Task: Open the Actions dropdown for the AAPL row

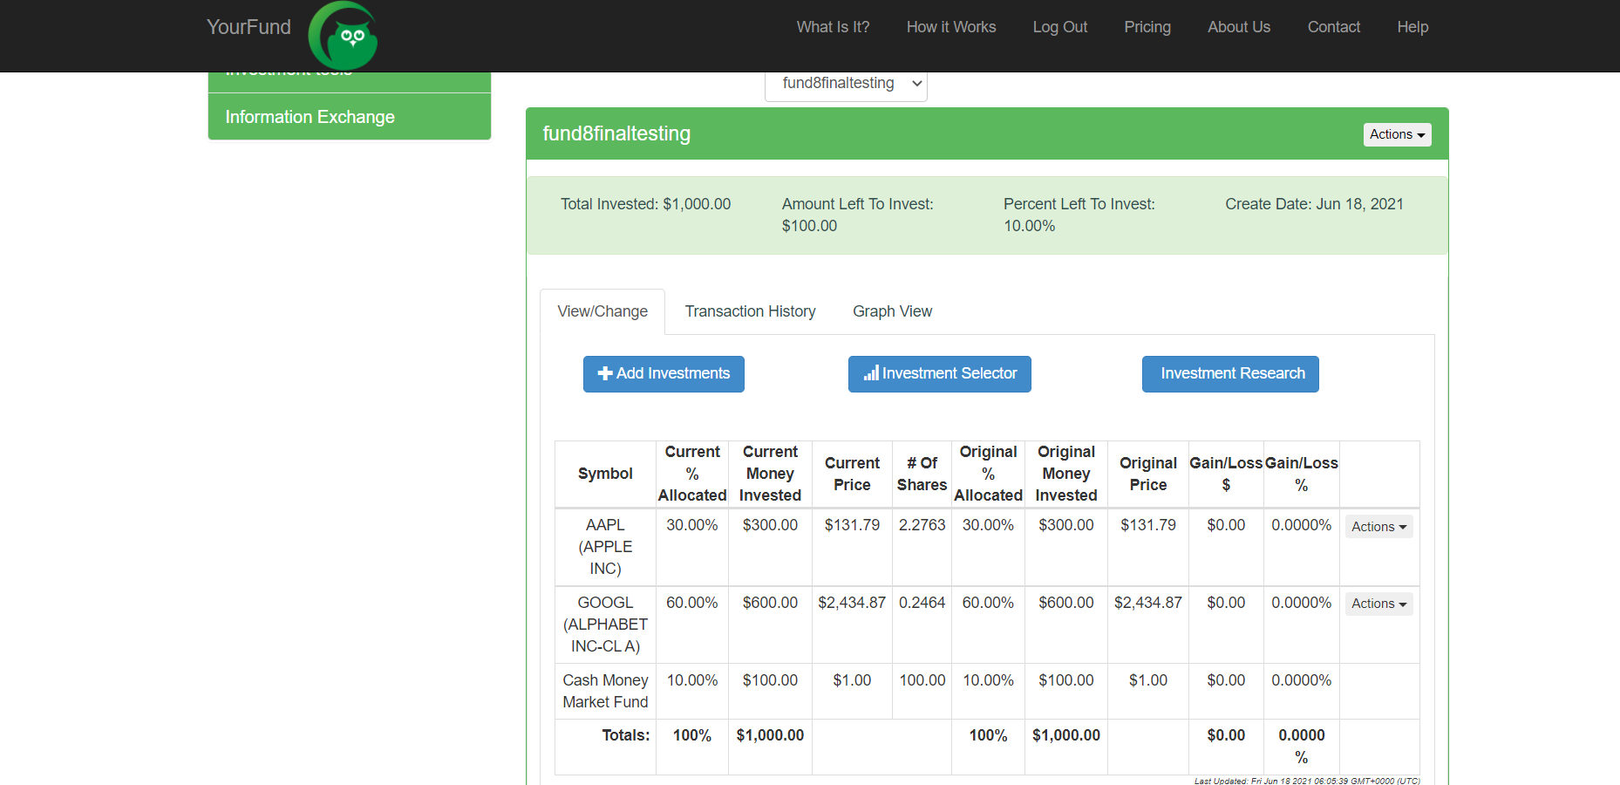Action: 1378,526
